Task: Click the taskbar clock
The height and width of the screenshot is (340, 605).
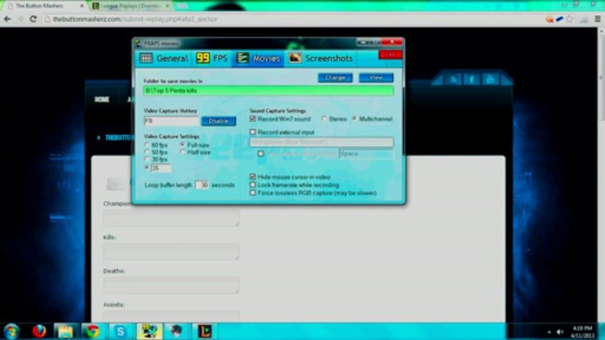Action: click(x=582, y=331)
